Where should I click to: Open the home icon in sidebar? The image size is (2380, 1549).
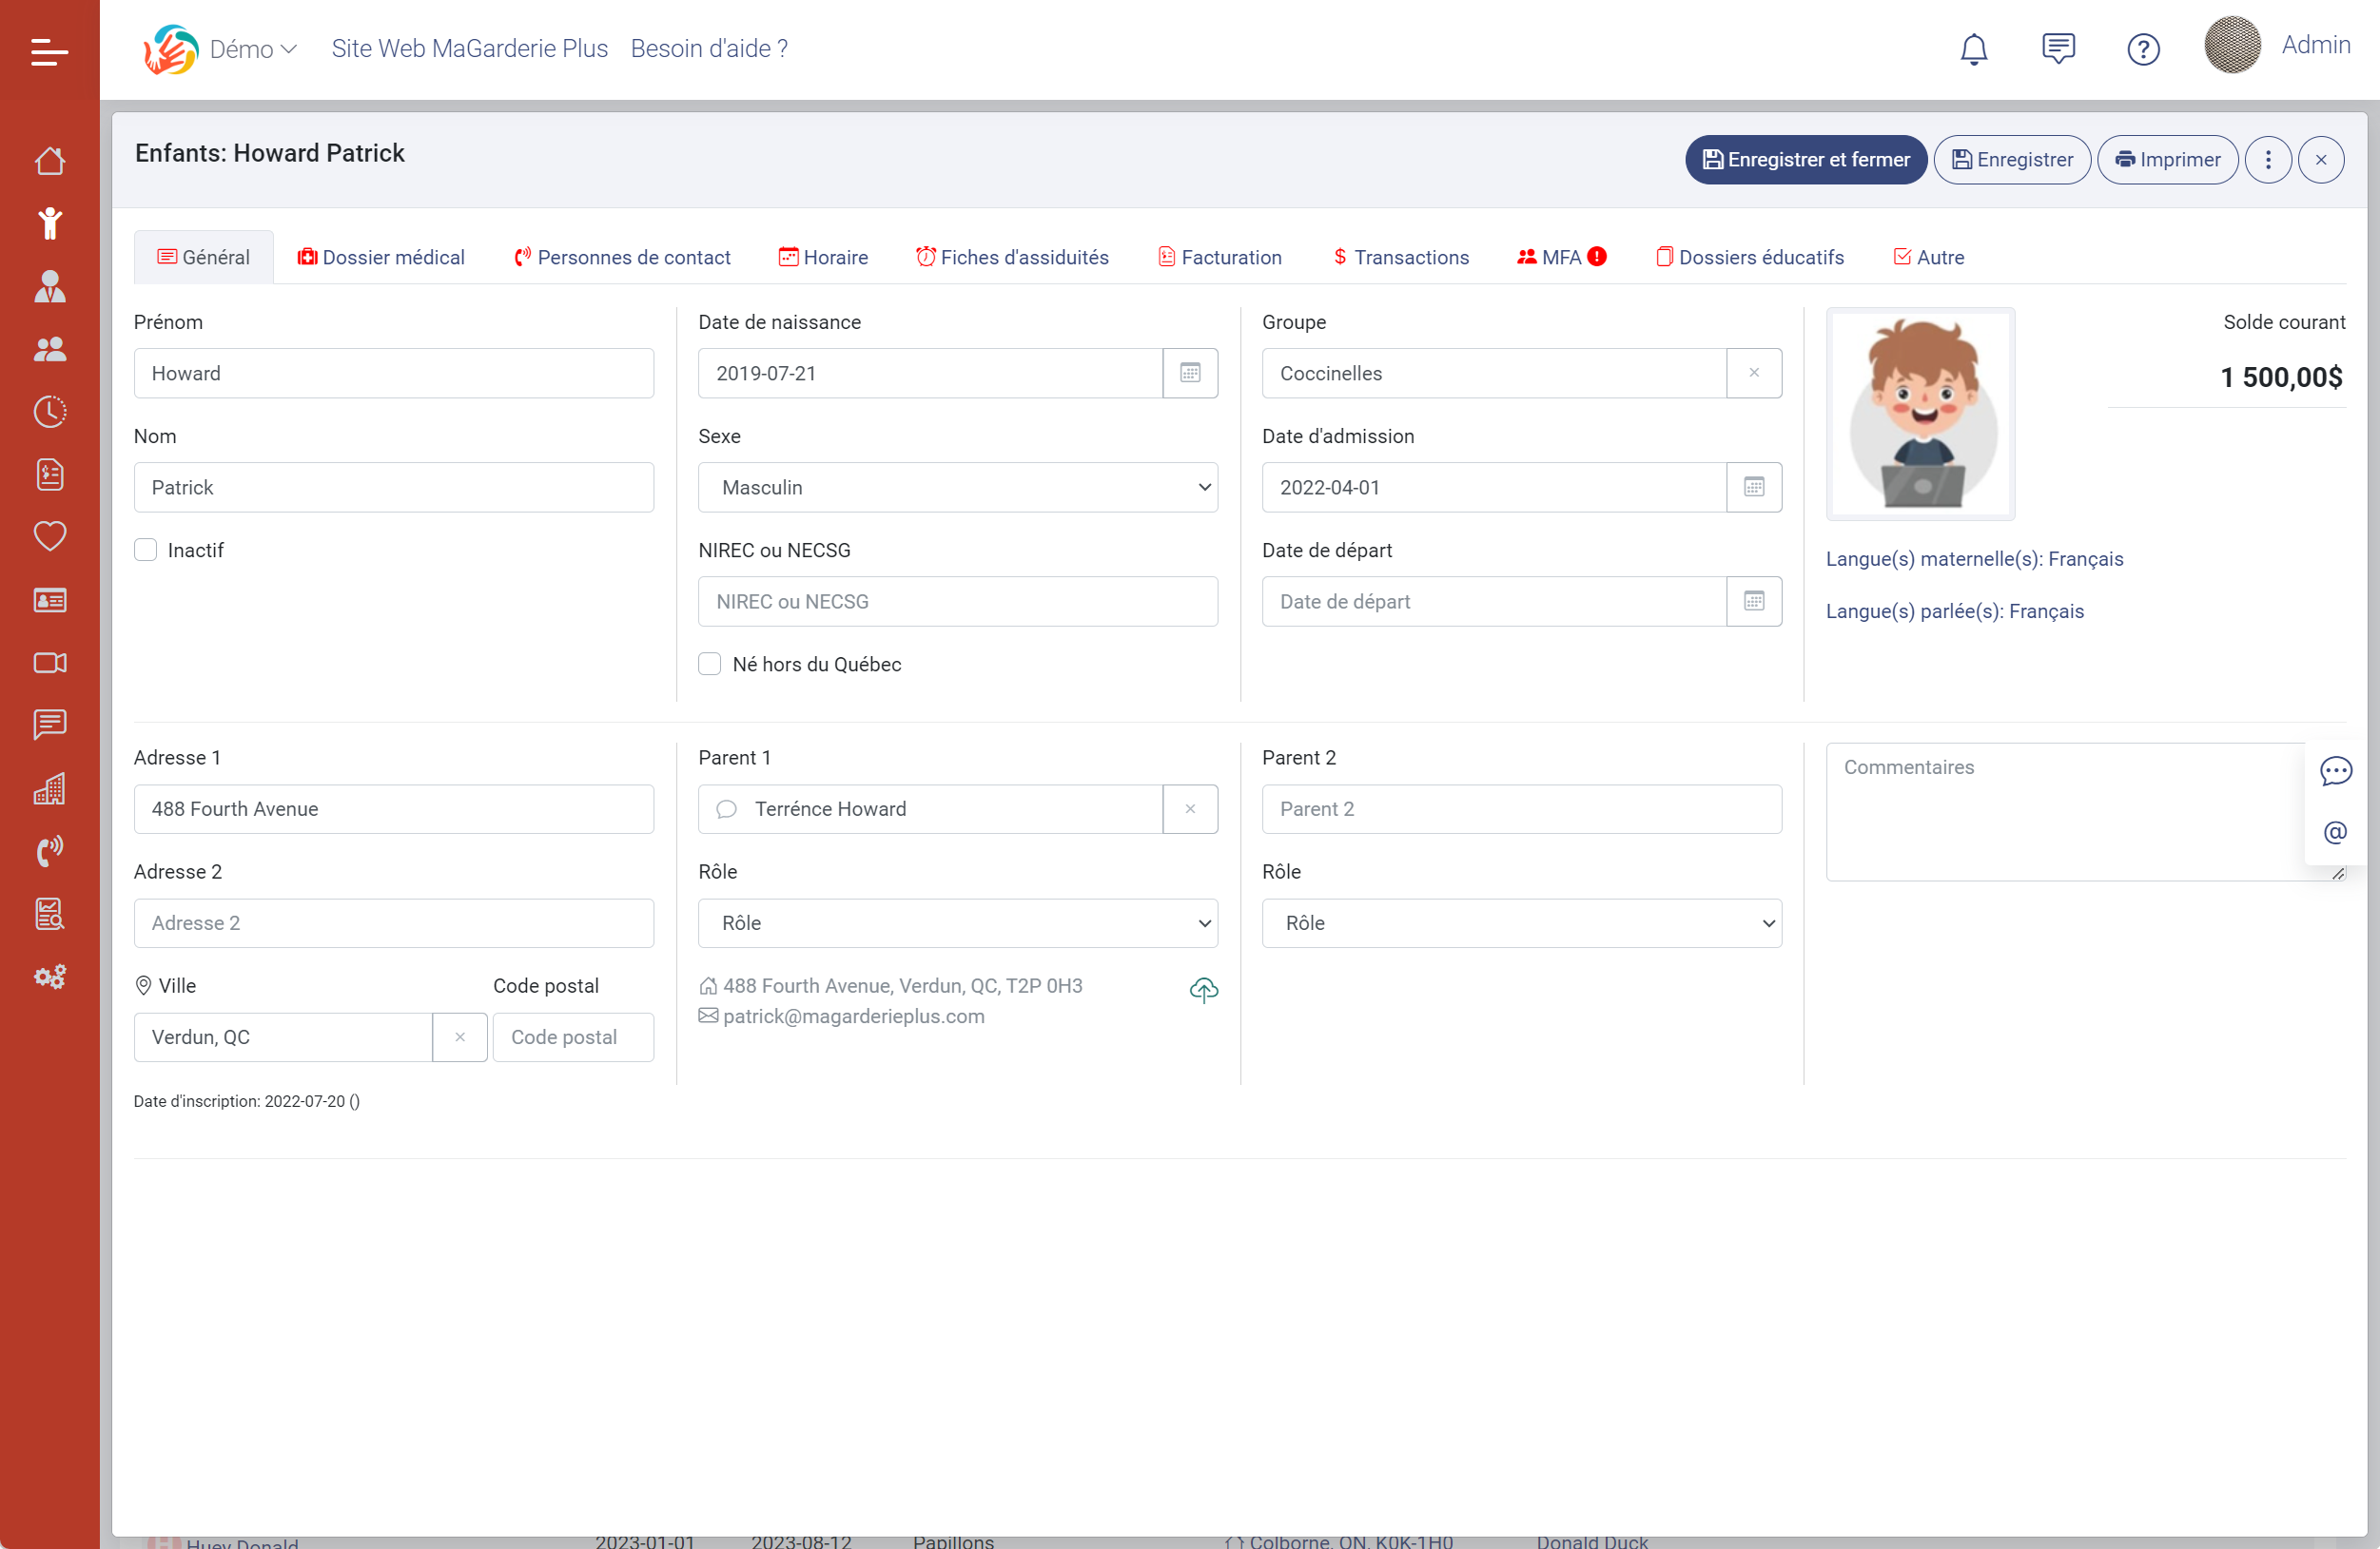(49, 161)
